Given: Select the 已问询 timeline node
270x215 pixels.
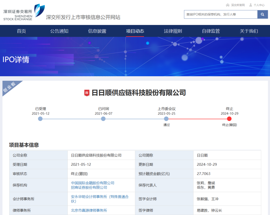Looking at the screenshot, I should 103,119.
